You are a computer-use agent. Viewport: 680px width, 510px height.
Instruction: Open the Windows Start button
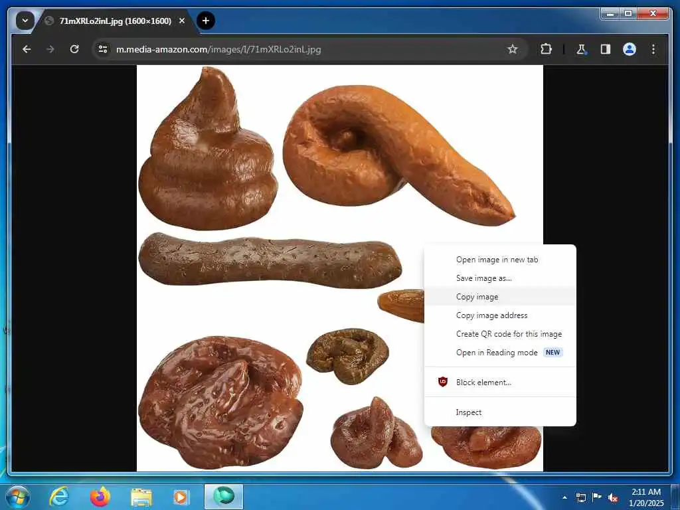(x=17, y=497)
